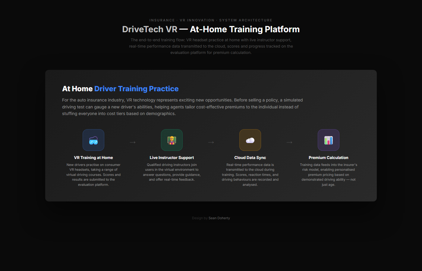Click the arrow leading to Premium Calculation

pyautogui.click(x=289, y=142)
